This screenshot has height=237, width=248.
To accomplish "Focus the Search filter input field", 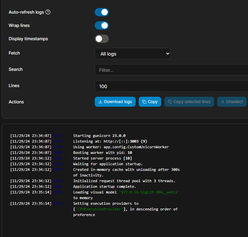I will click(171, 70).
